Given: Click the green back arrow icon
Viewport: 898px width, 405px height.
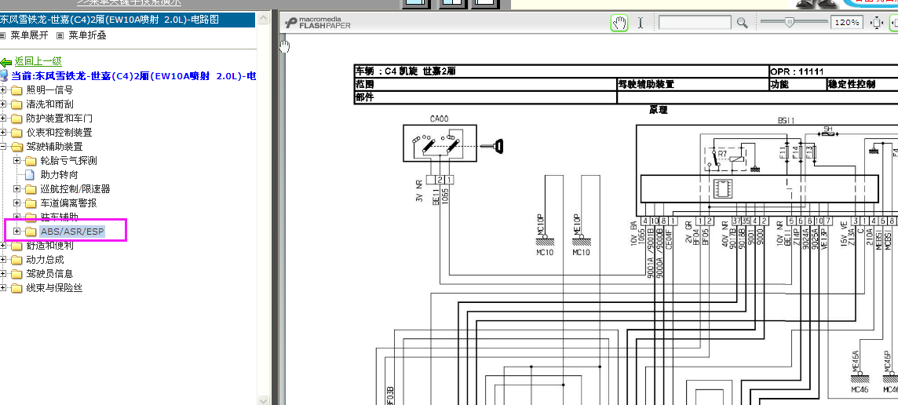Looking at the screenshot, I should pos(6,62).
